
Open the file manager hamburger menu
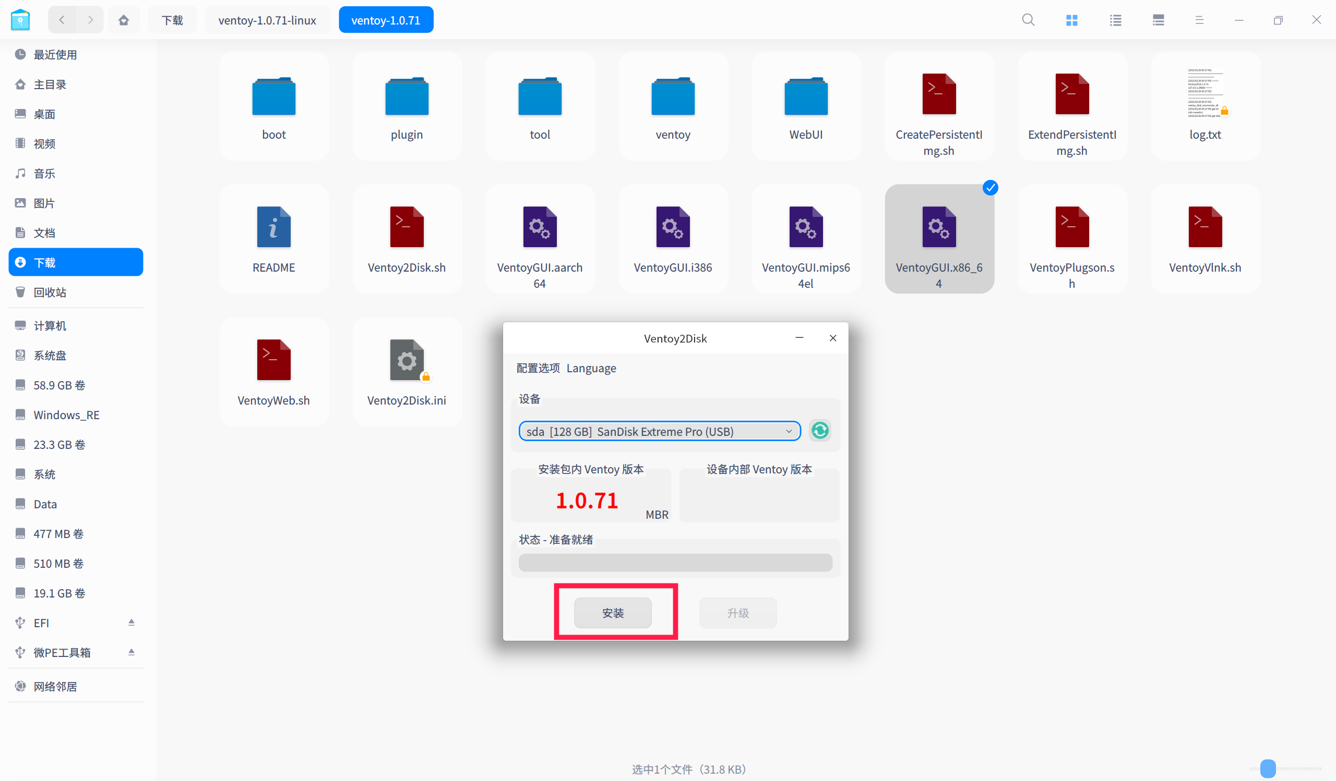click(x=1199, y=20)
